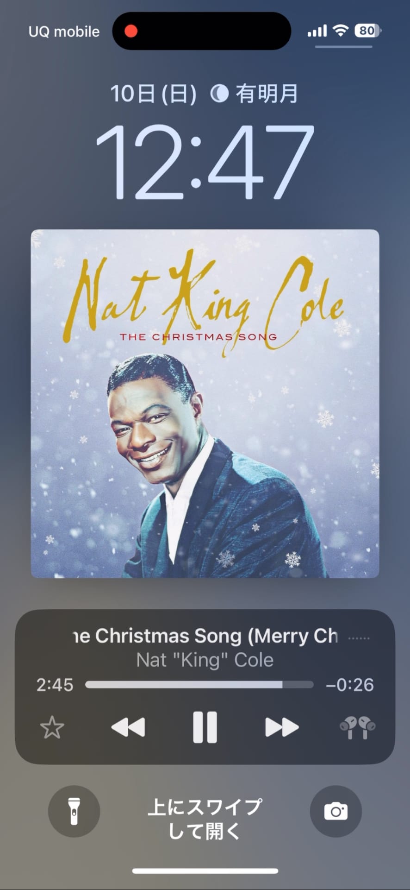Click the playback progress bar
Viewport: 410px width, 890px height.
(x=199, y=685)
